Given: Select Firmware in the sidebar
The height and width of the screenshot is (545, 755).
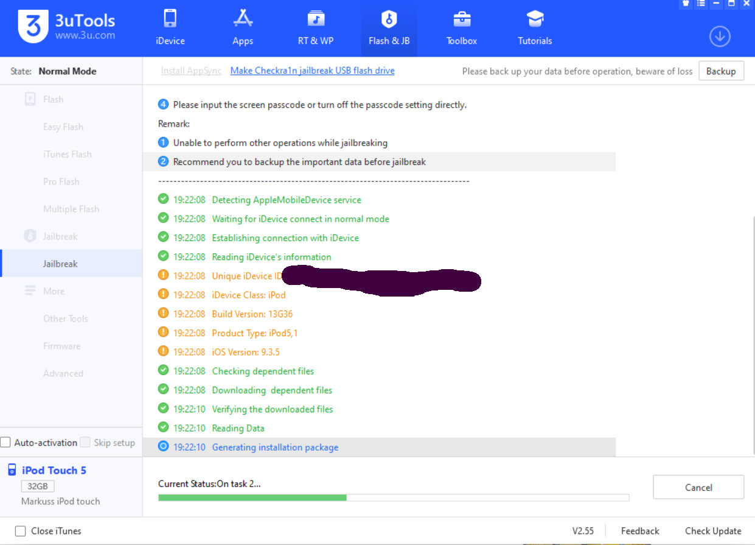Looking at the screenshot, I should point(61,346).
